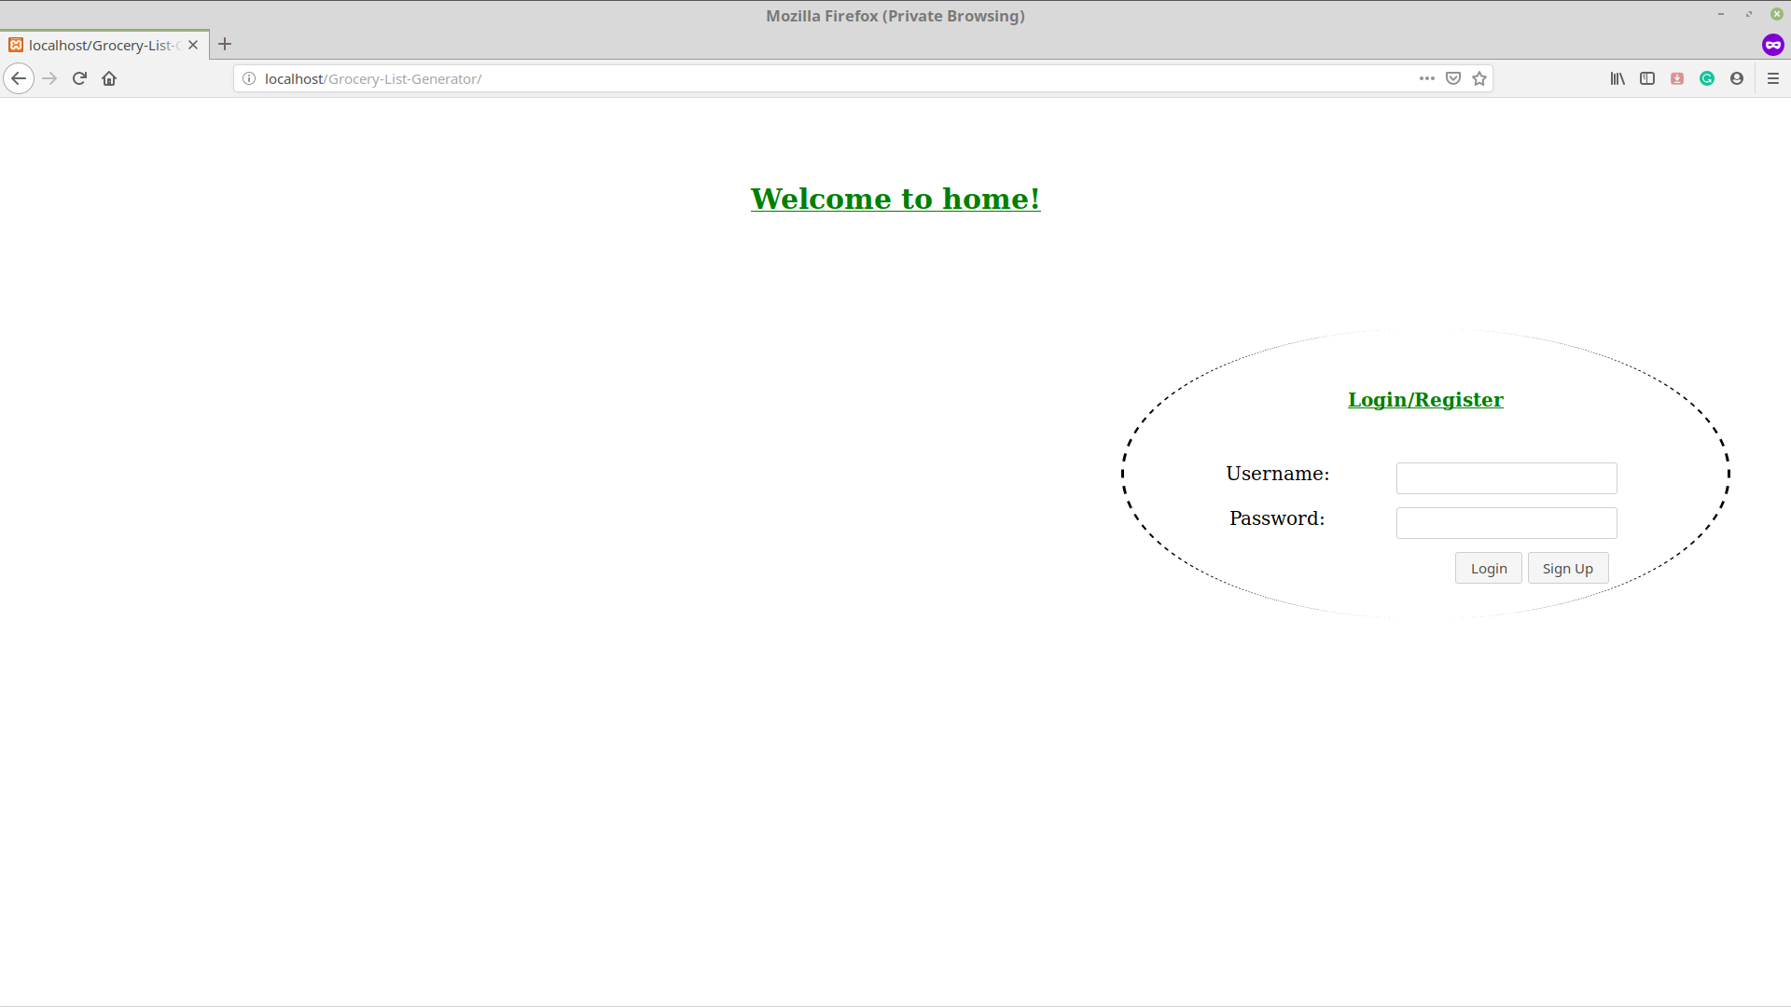Minimize the Firefox window
Viewport: 1791px width, 1007px height.
coord(1721,15)
